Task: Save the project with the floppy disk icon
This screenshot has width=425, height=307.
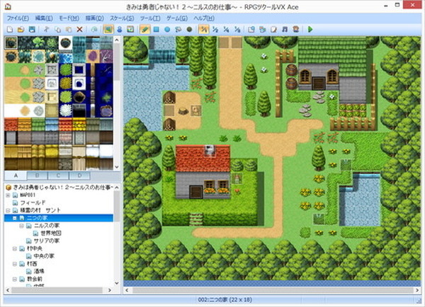Action: pos(32,29)
